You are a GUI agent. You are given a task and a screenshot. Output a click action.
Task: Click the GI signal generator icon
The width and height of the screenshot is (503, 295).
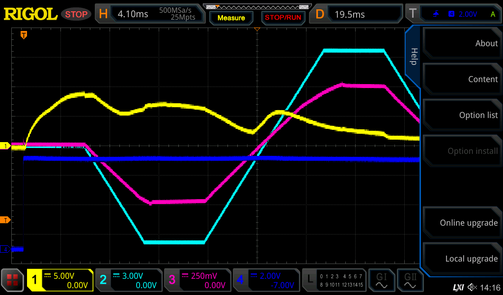point(382,280)
